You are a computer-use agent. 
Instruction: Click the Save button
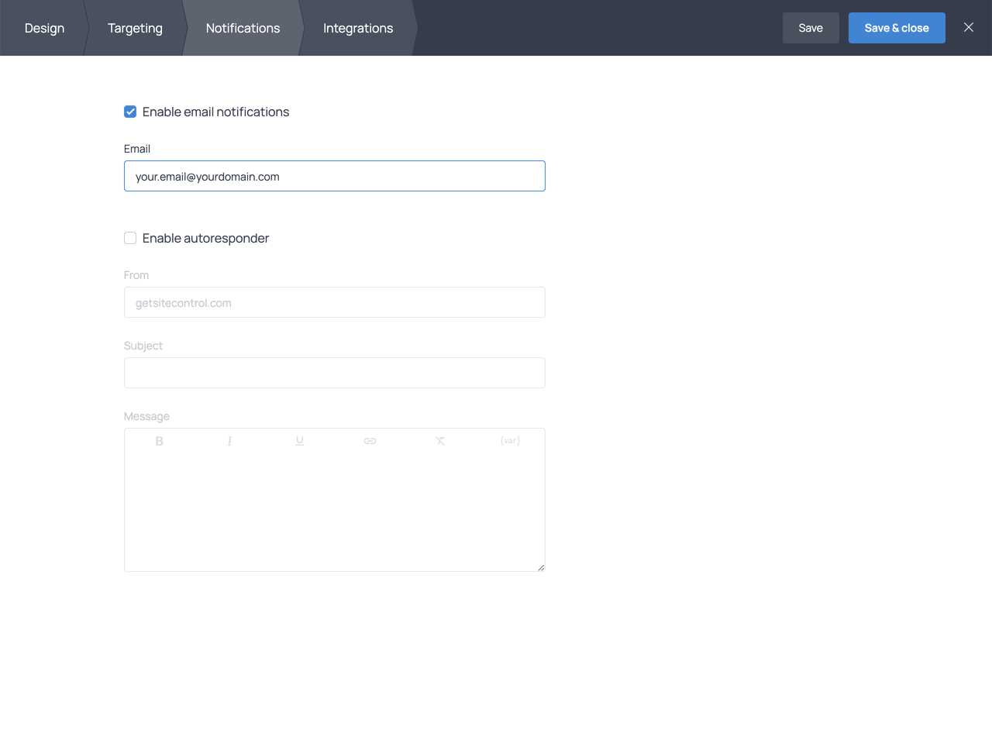pyautogui.click(x=811, y=27)
